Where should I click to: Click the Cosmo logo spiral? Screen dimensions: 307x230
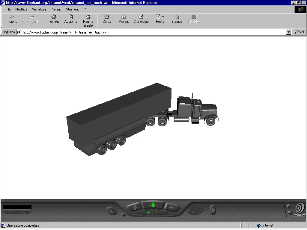(300, 208)
